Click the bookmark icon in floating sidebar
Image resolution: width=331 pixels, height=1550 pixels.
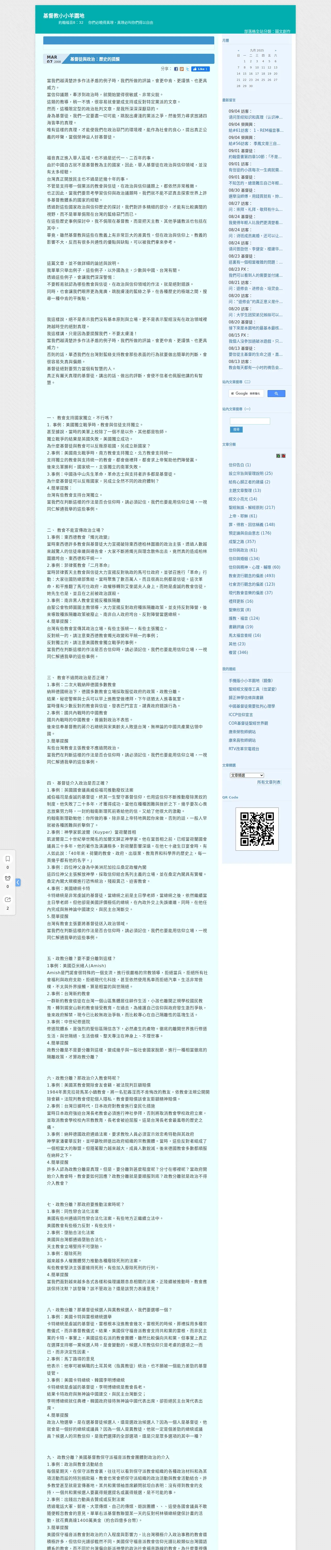(8, 859)
